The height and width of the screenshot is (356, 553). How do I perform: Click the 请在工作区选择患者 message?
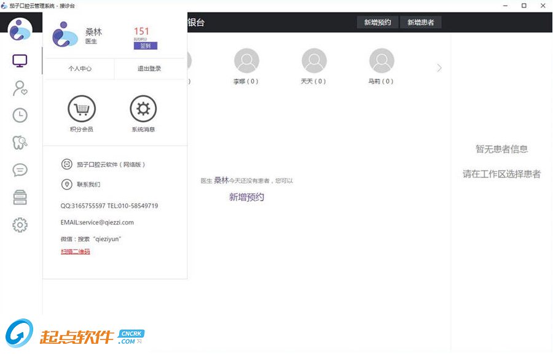pyautogui.click(x=501, y=174)
